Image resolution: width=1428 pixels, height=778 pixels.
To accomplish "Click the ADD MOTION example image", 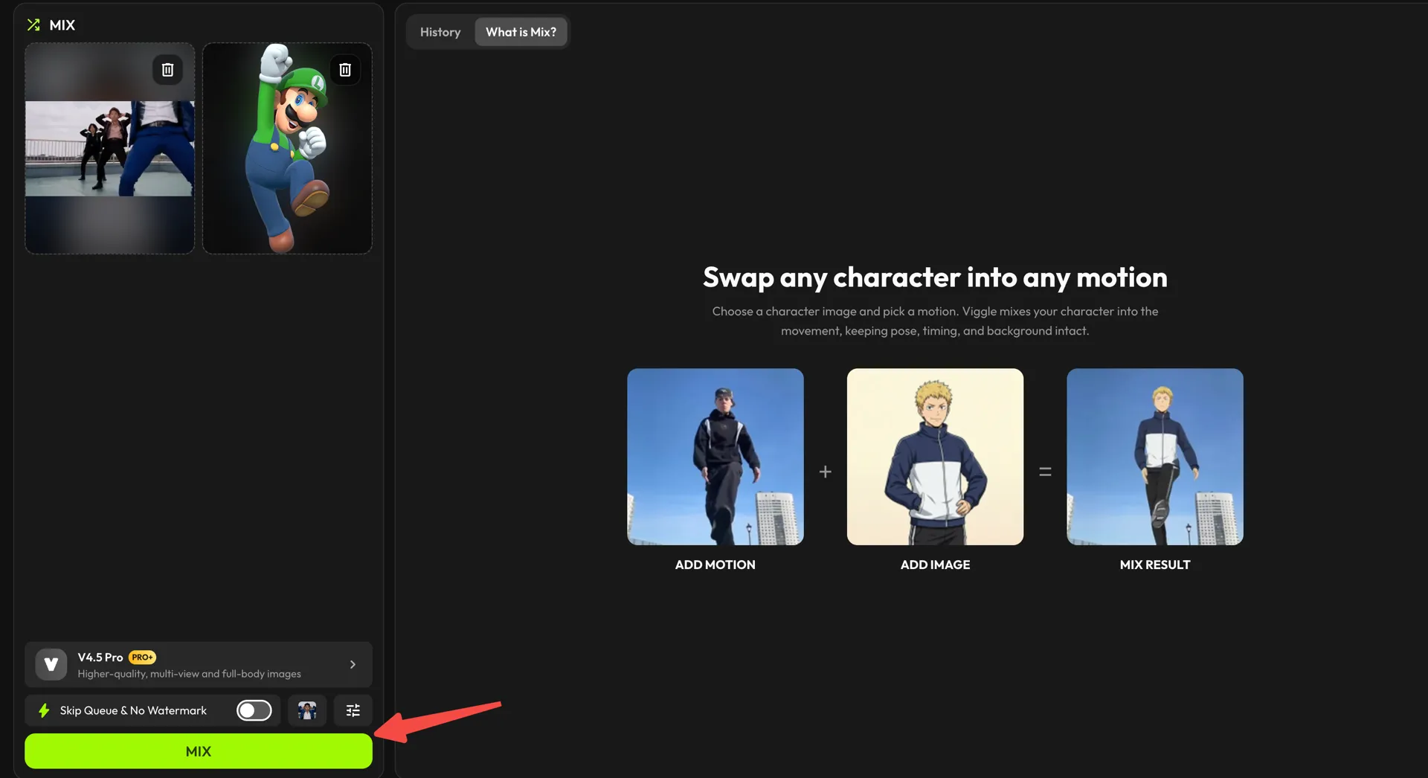I will click(x=715, y=457).
